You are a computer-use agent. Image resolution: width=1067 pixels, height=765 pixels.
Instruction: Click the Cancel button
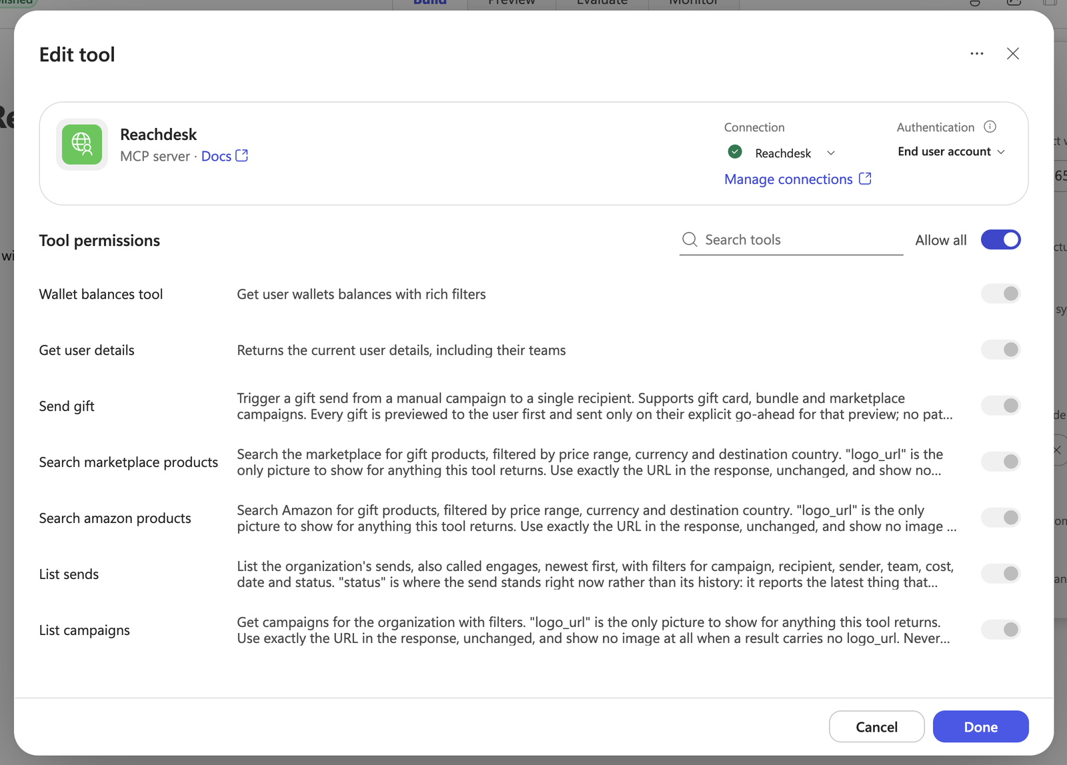[x=876, y=726]
